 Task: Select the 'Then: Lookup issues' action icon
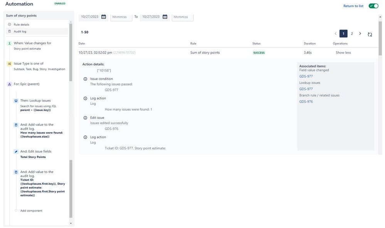tap(15, 100)
